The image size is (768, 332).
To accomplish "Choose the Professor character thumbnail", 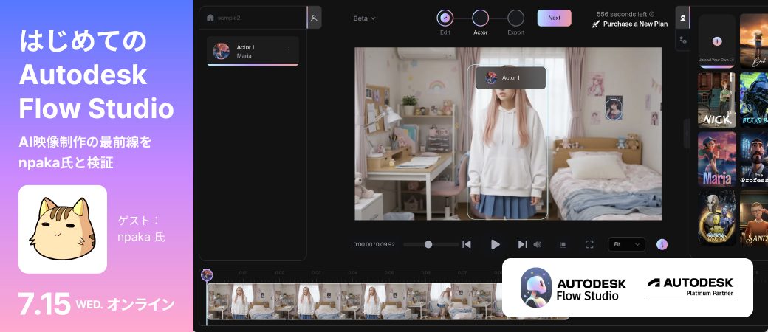I will click(x=754, y=159).
